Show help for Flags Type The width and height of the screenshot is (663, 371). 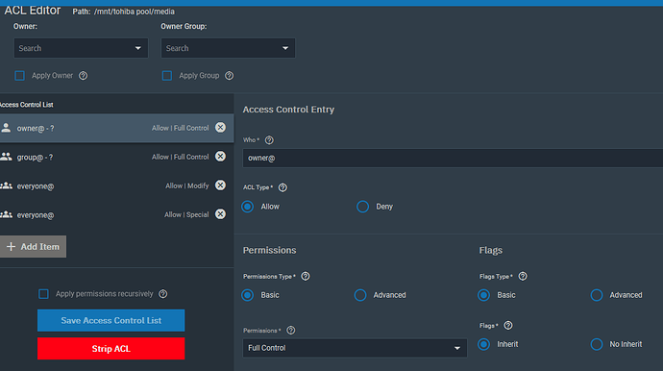coord(523,276)
